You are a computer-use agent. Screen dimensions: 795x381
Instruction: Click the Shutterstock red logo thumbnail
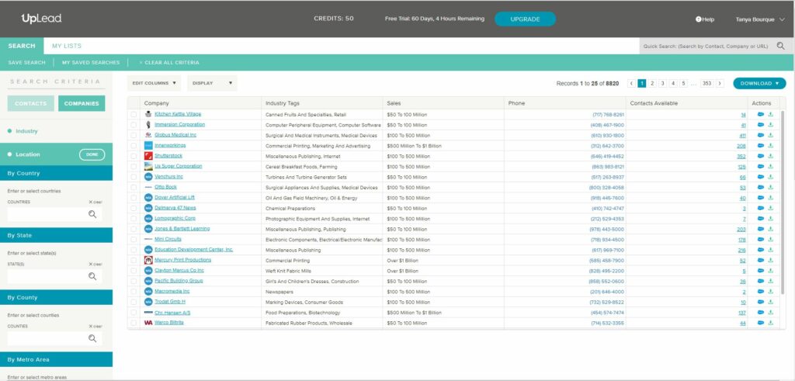tap(148, 156)
